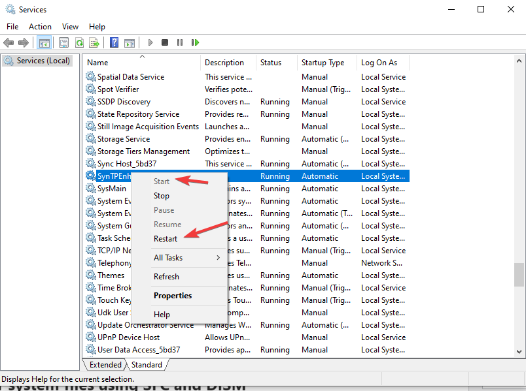Click the Properties toolbar icon

63,42
